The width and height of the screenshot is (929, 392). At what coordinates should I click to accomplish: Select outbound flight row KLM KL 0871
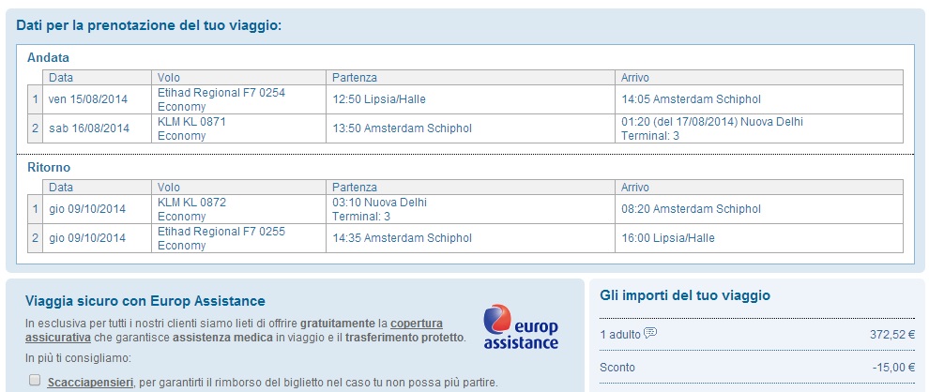[465, 128]
